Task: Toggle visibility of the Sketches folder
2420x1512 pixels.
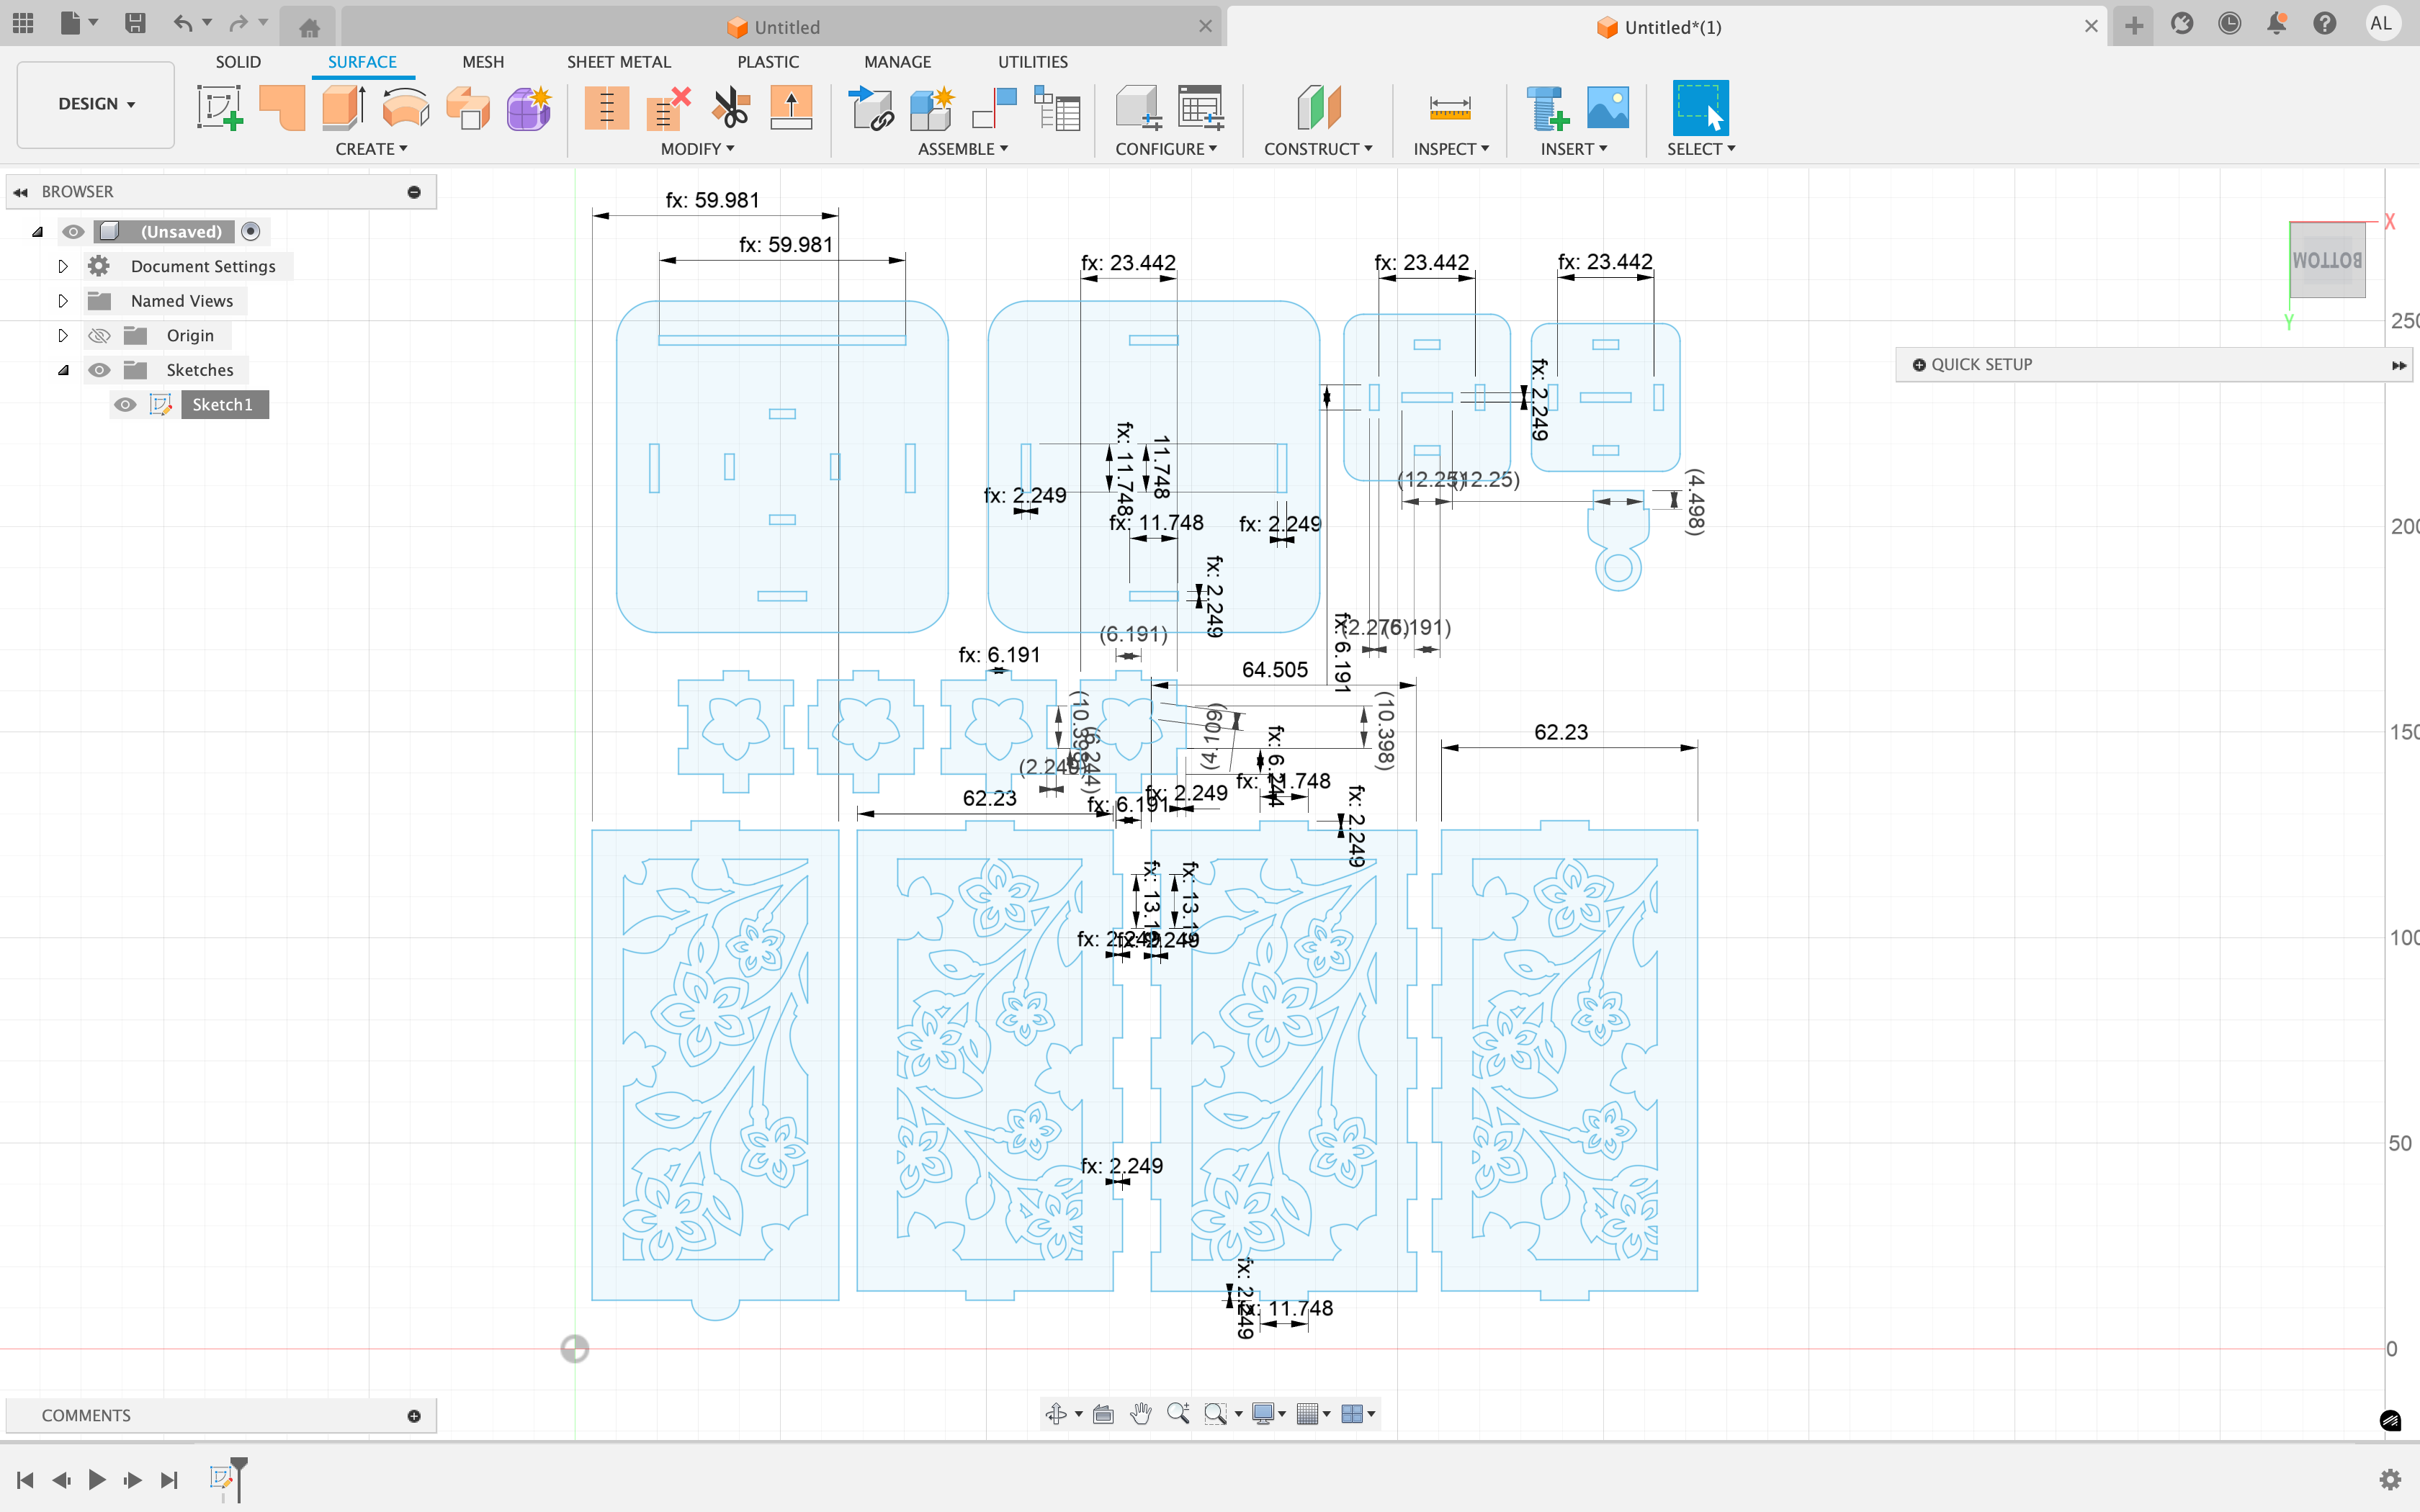Action: tap(99, 370)
